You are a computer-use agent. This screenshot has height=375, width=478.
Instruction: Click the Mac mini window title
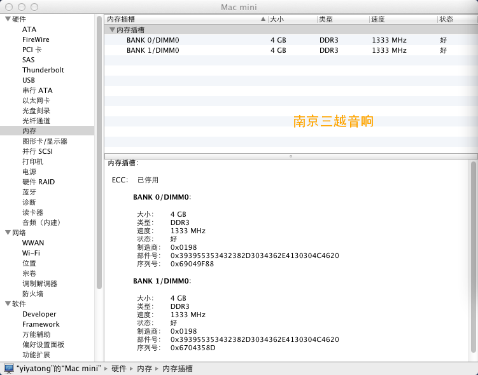pos(239,7)
